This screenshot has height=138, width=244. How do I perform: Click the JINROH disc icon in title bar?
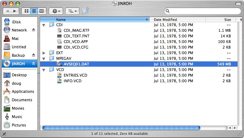(114, 3)
